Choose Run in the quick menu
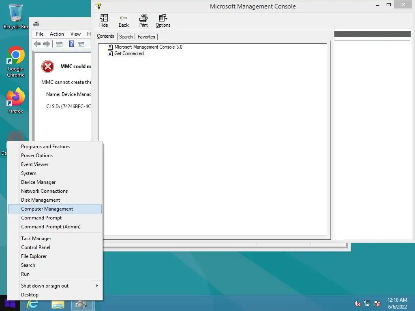415x311 pixels. [55, 274]
